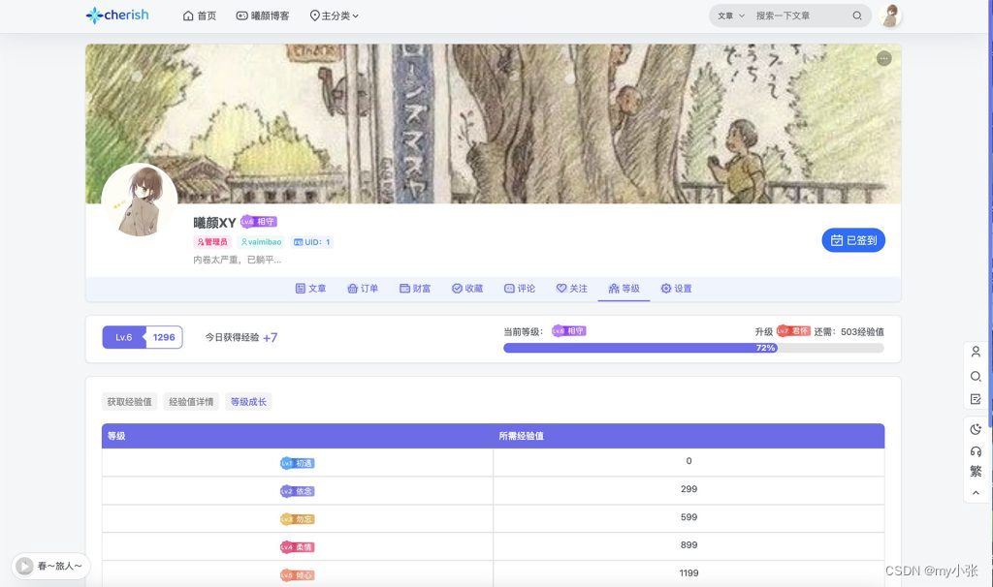Open 曦颜博客 in the navbar

coord(263,15)
